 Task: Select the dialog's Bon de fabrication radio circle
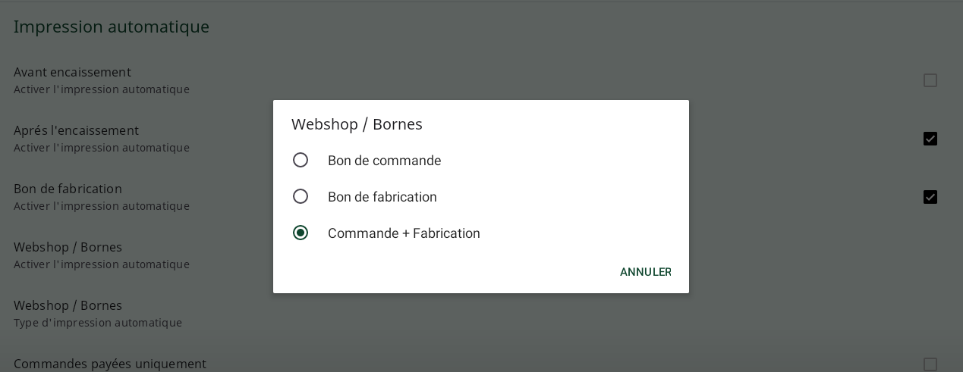[301, 196]
